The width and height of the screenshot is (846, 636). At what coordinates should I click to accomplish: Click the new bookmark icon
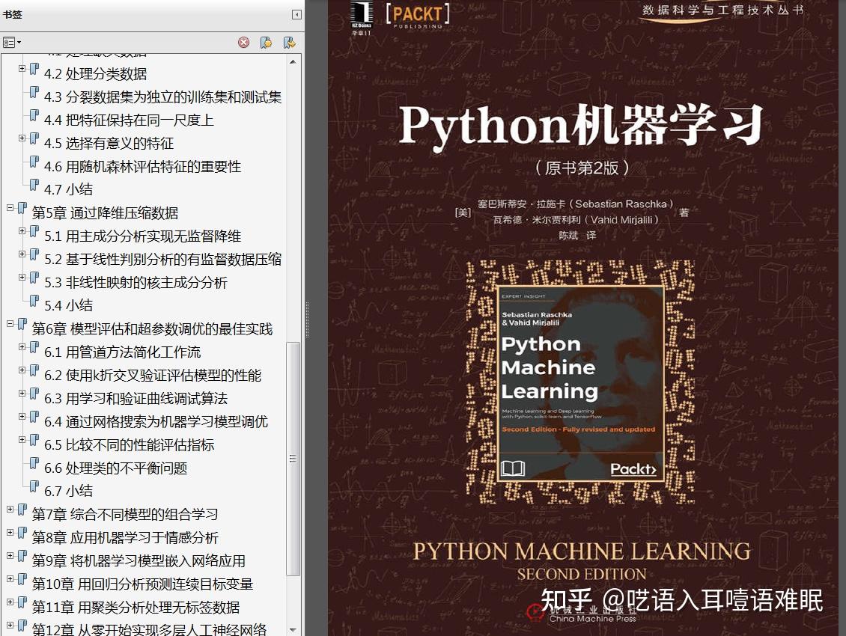tap(266, 43)
